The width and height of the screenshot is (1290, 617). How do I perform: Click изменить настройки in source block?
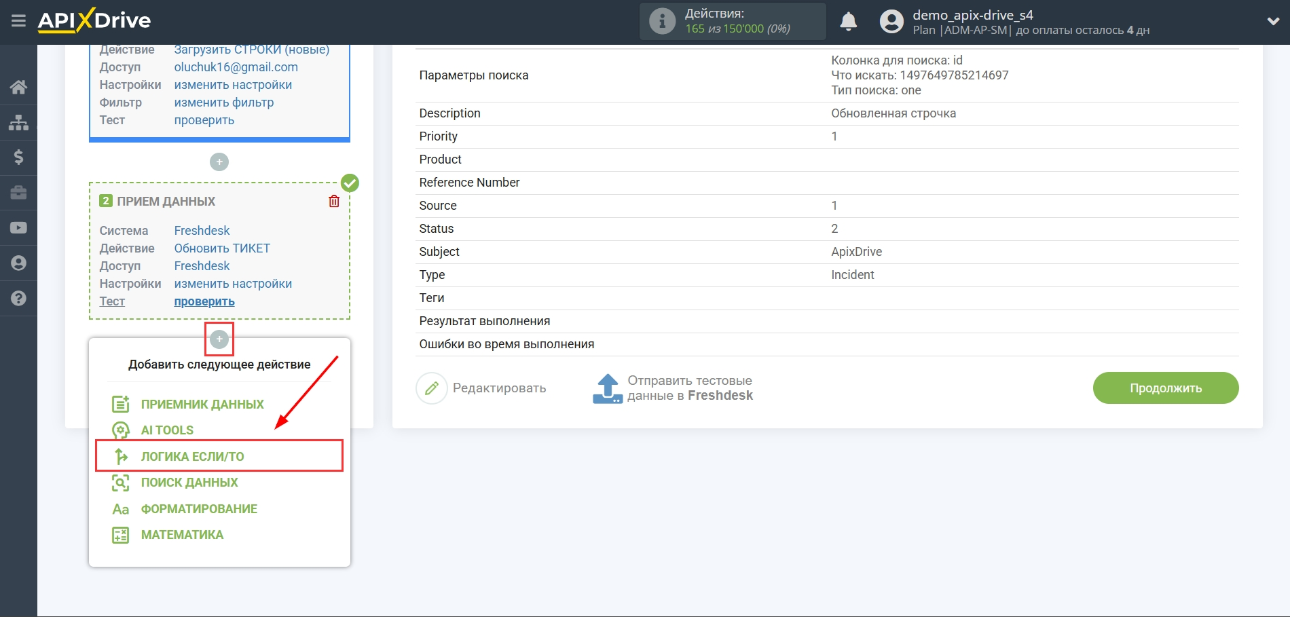coord(233,85)
